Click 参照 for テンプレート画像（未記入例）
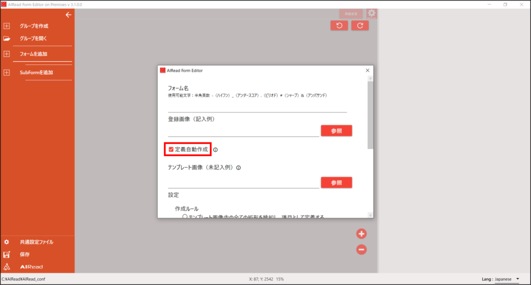The height and width of the screenshot is (285, 531). tap(336, 183)
